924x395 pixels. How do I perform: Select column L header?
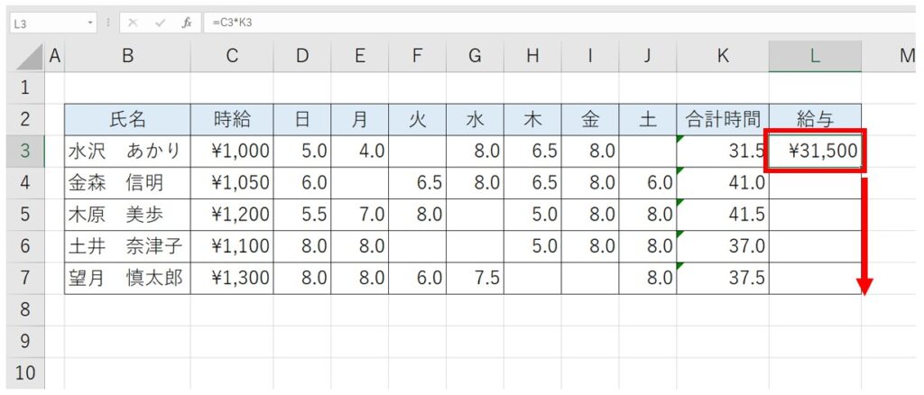815,56
